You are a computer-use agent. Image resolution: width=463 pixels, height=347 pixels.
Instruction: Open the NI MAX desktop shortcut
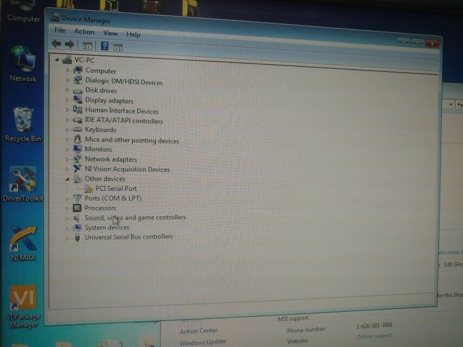(x=23, y=241)
